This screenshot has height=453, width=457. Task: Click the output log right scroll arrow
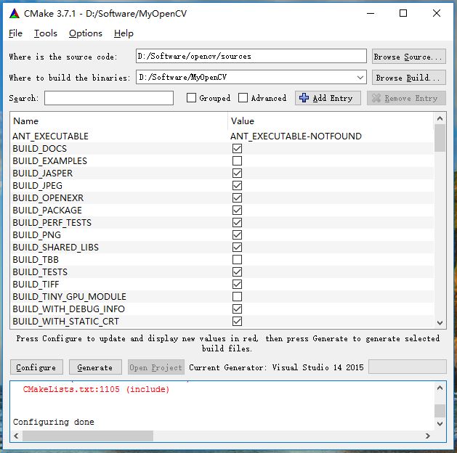pos(427,436)
